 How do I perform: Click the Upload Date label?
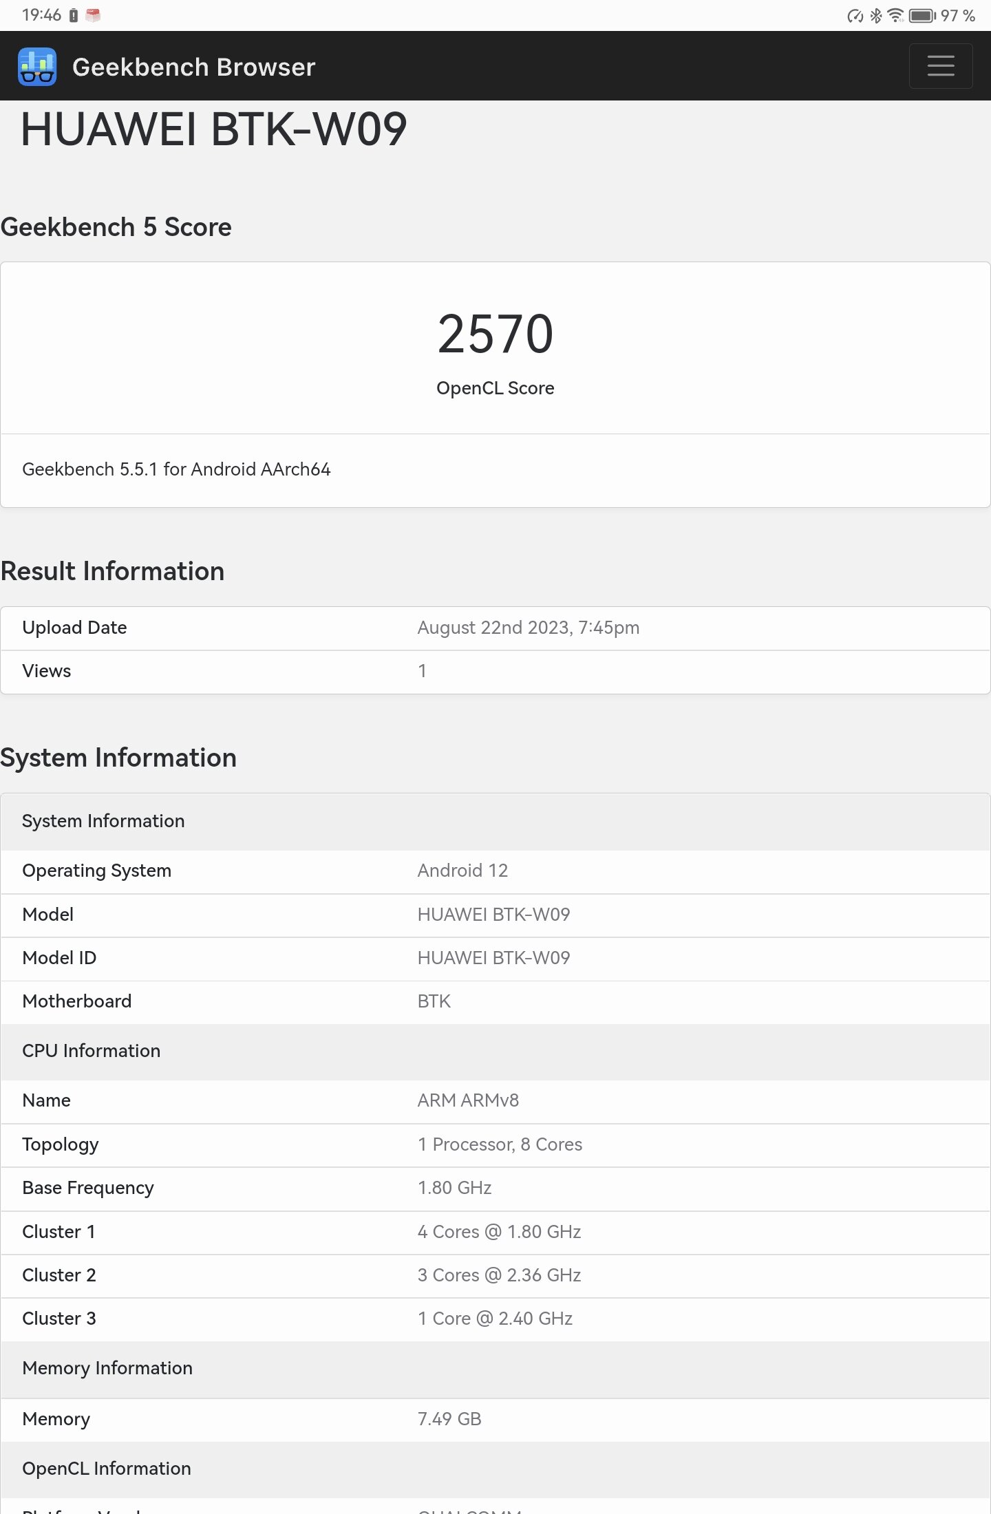[x=74, y=628]
